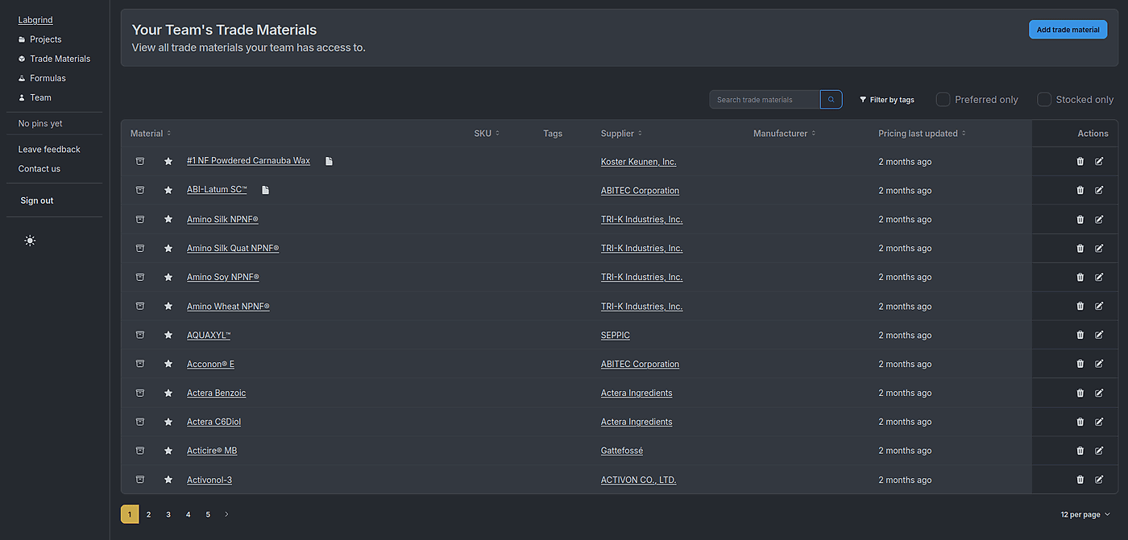This screenshot has width=1128, height=540.
Task: Open the document attached to ABI-Latum SC
Action: pyautogui.click(x=264, y=190)
